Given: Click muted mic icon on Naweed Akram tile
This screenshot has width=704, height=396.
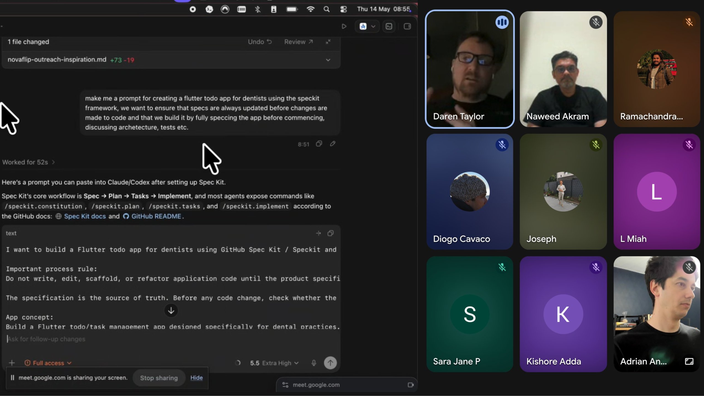Looking at the screenshot, I should tap(596, 22).
